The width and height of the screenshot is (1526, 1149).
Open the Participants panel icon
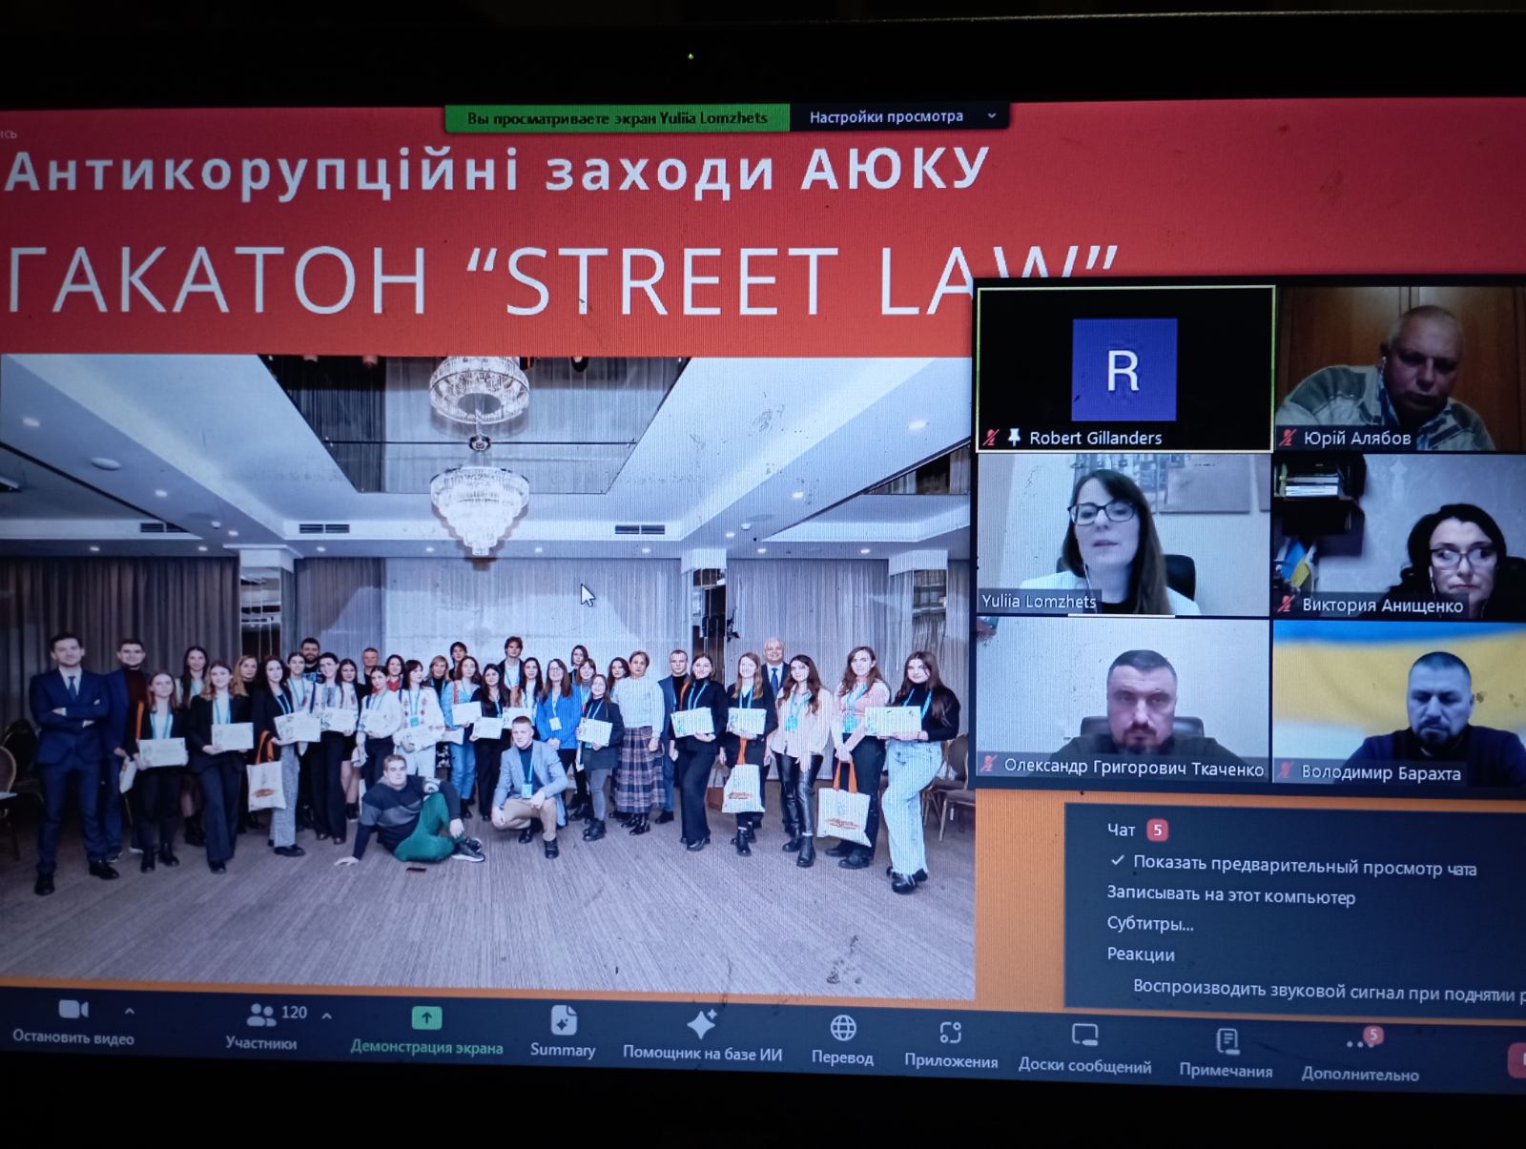coord(260,1014)
